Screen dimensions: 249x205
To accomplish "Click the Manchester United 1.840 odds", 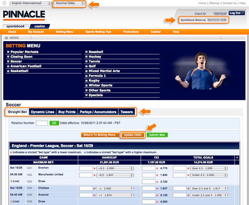I will coord(164,175).
